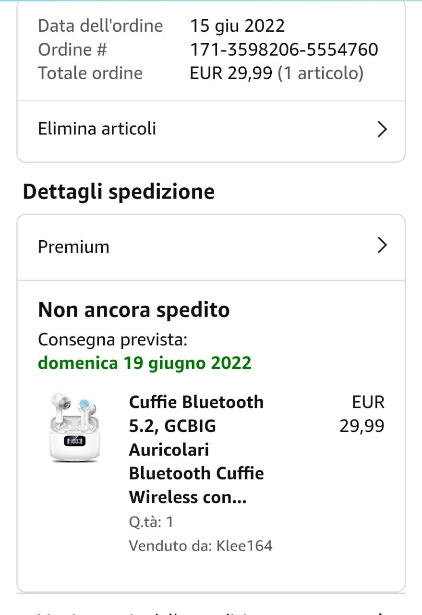The width and height of the screenshot is (422, 615).
Task: Tap the green delivery date domenica 19 giugno
Action: pos(145,363)
